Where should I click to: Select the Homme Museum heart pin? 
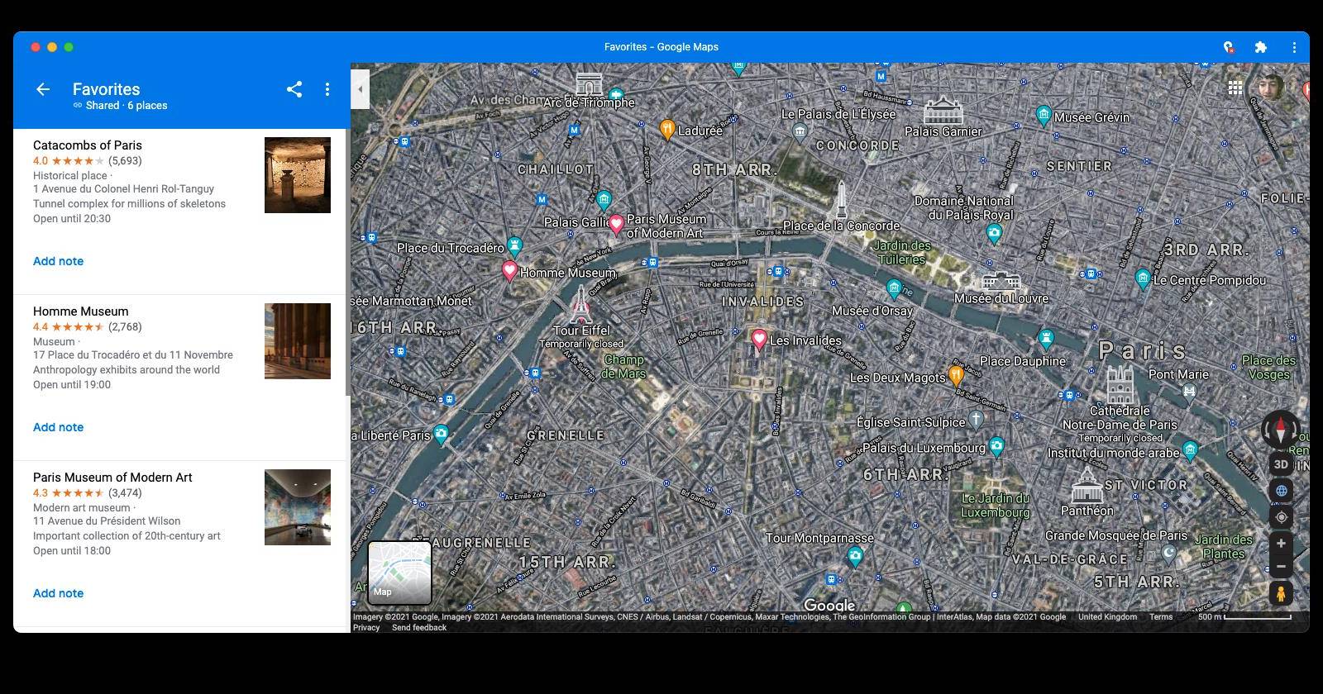pyautogui.click(x=510, y=271)
